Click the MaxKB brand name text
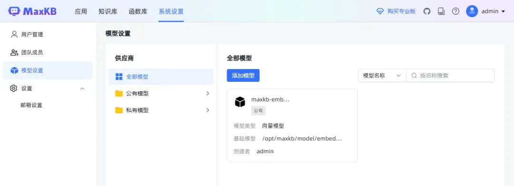The image size is (514, 186). pyautogui.click(x=40, y=11)
